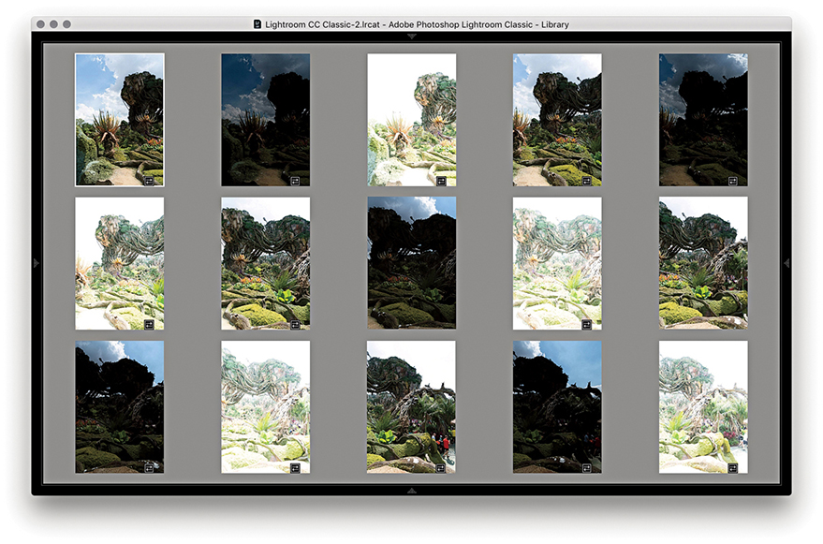Expand the left panel with the left edge triangle
The image size is (823, 544).
tap(37, 263)
